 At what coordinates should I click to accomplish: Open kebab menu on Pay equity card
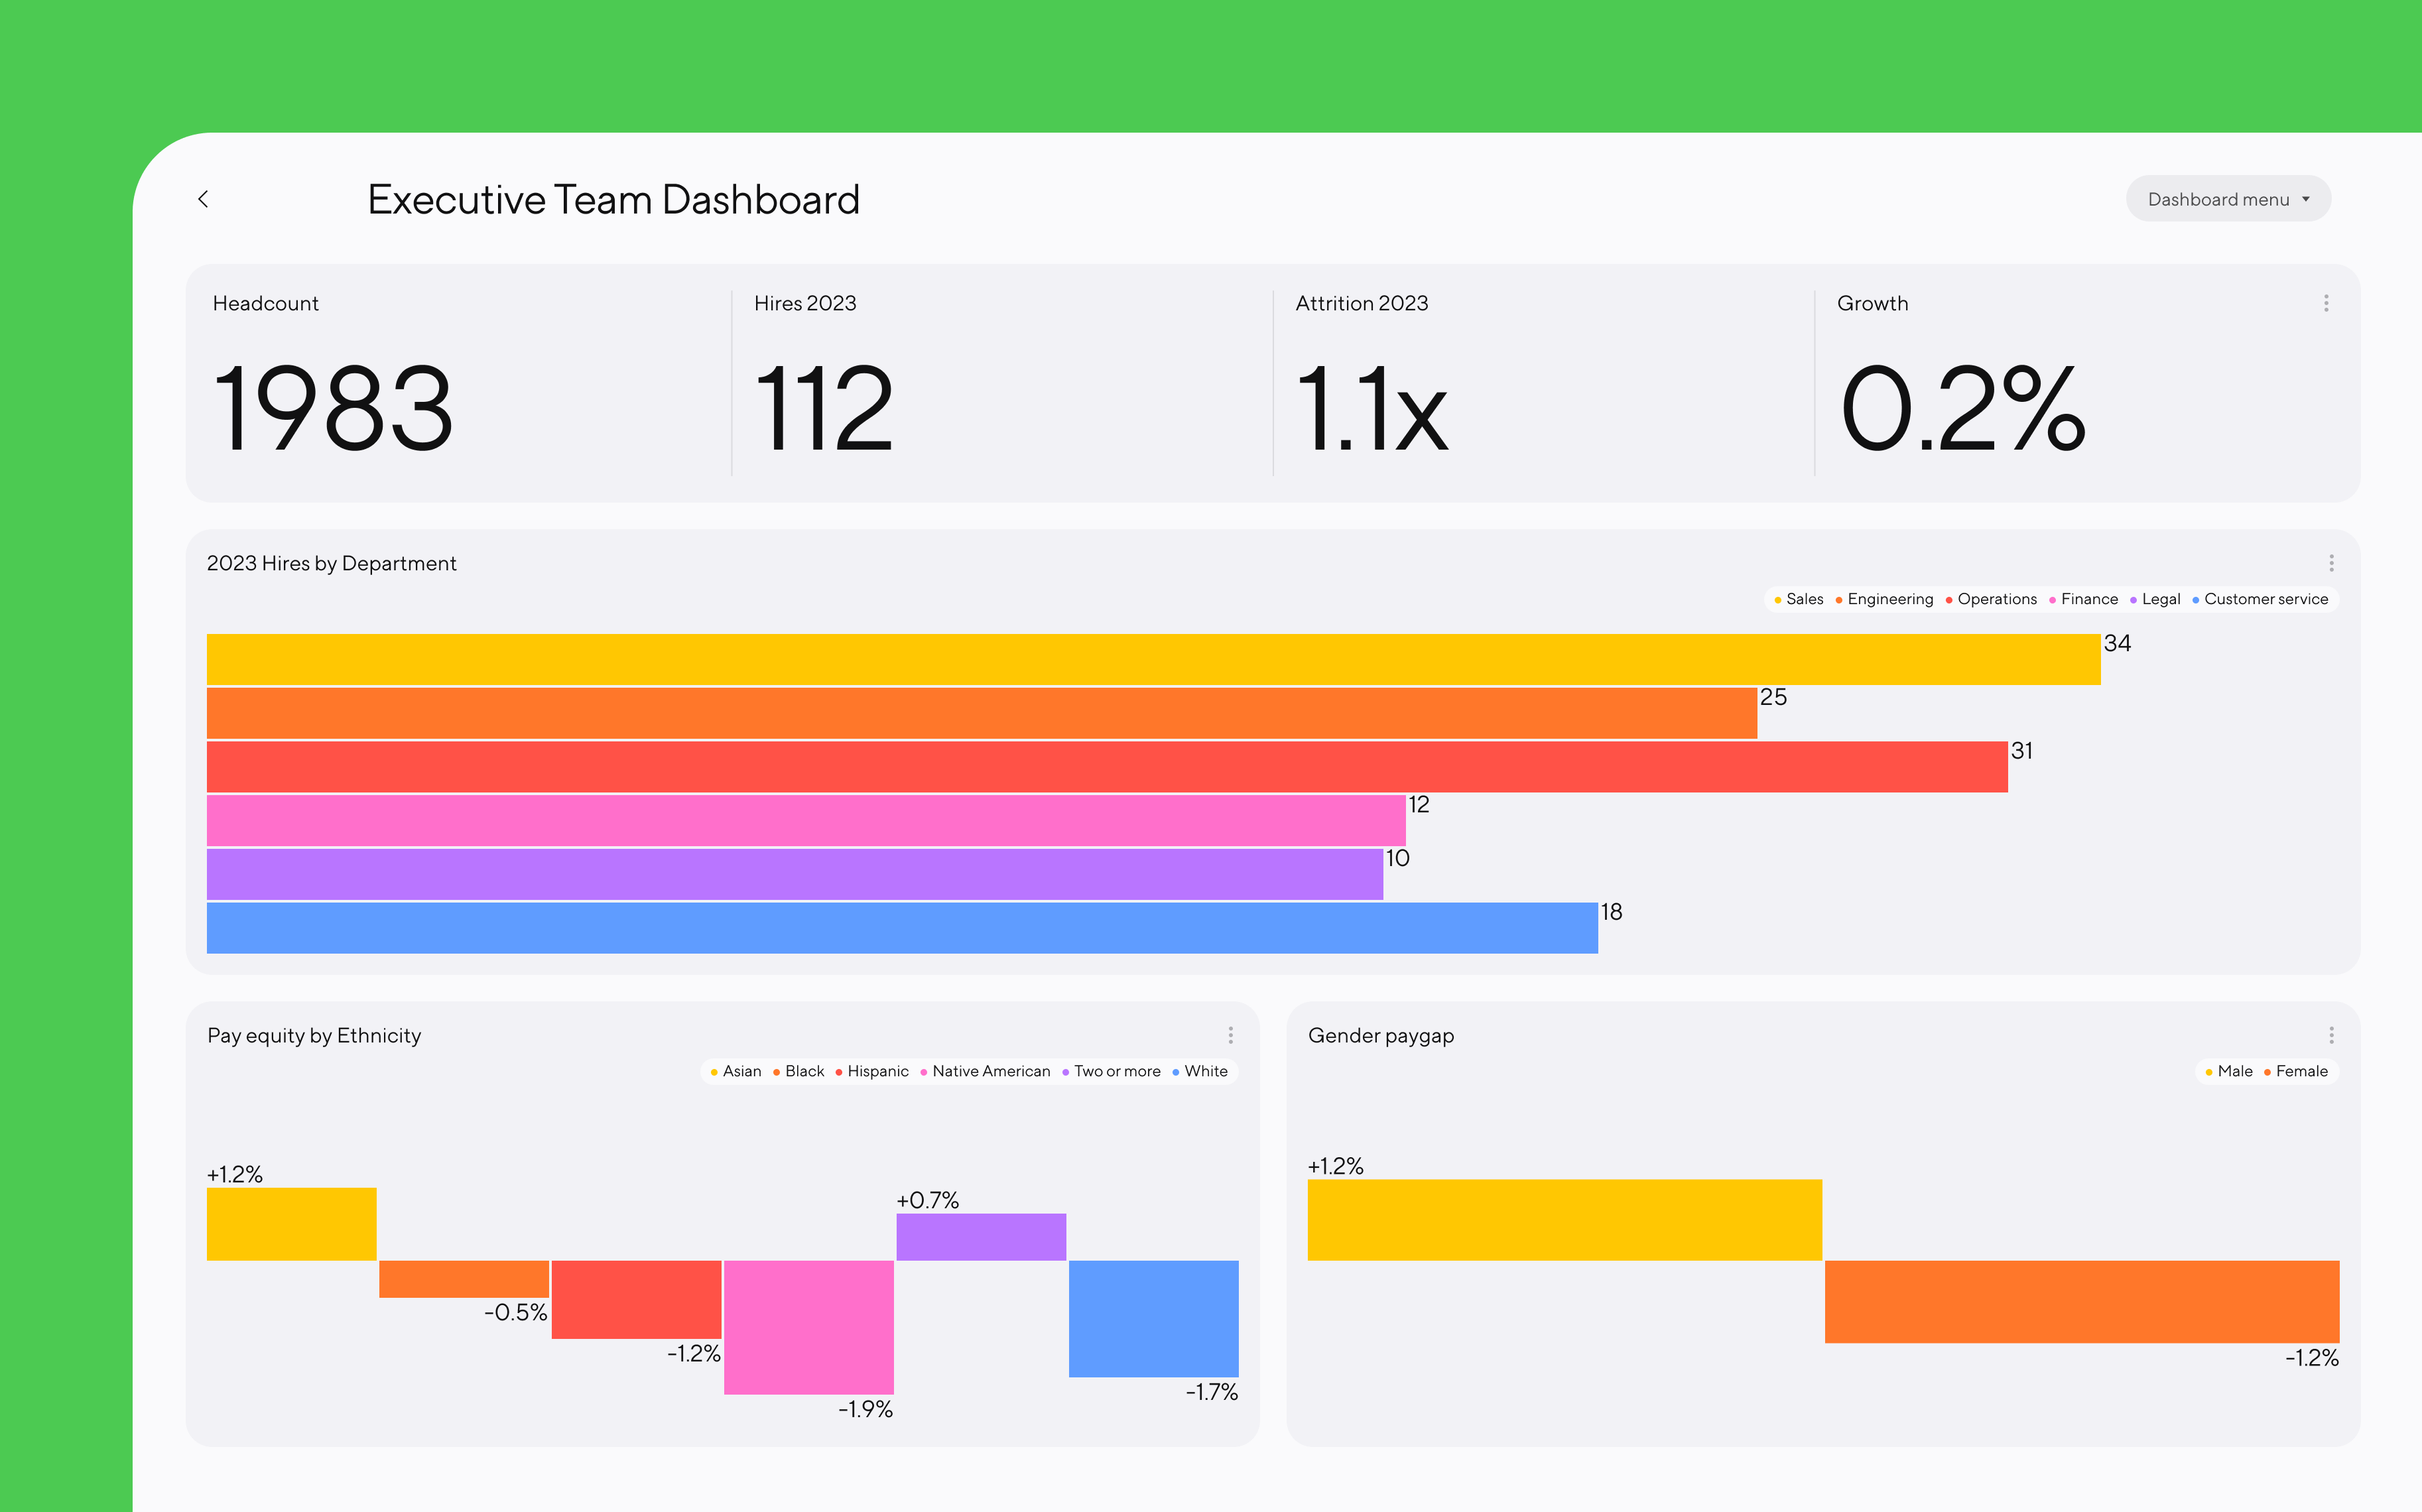click(1230, 1035)
